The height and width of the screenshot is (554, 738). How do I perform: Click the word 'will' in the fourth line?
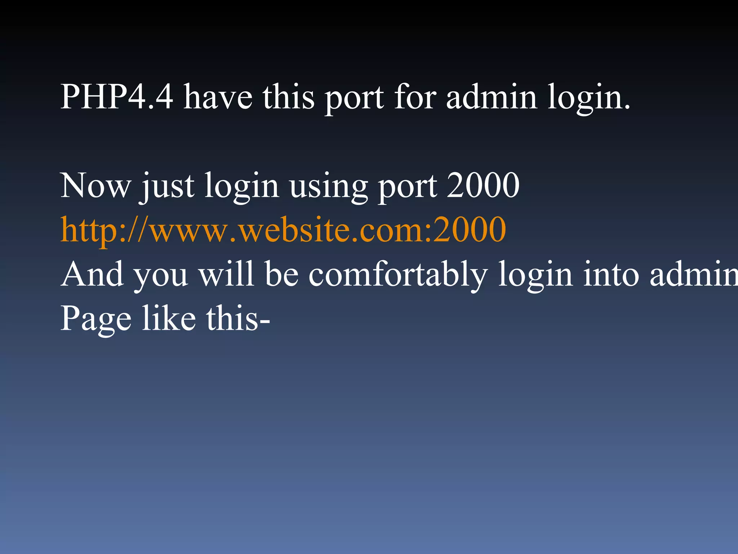227,273
